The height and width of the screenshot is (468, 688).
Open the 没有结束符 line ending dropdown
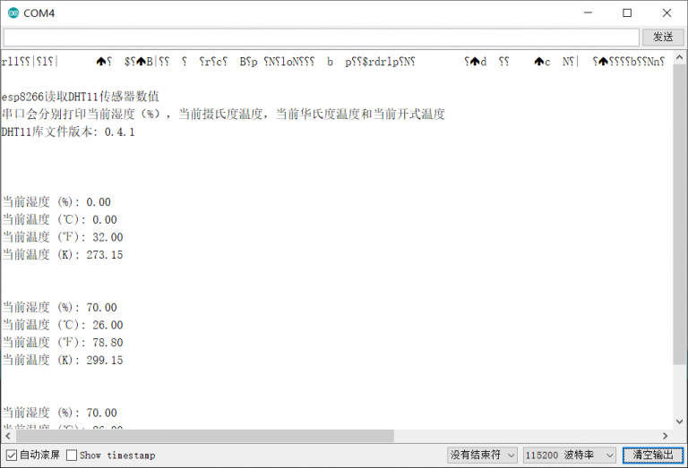click(483, 455)
